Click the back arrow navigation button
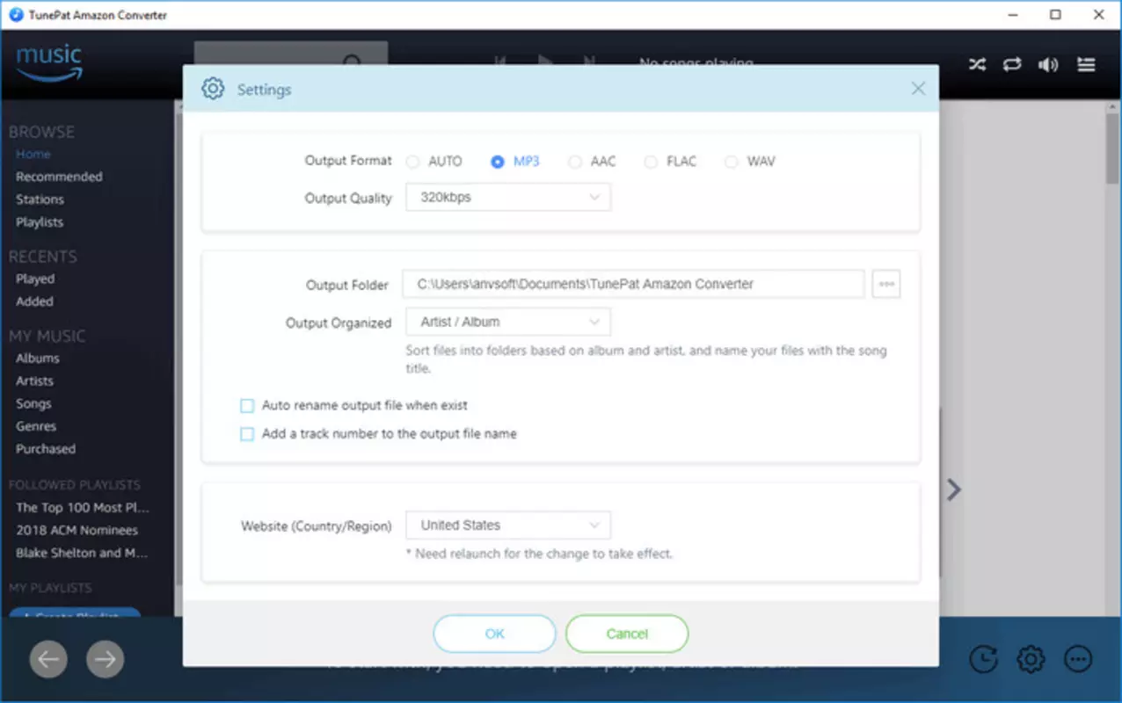1122x703 pixels. click(x=48, y=659)
